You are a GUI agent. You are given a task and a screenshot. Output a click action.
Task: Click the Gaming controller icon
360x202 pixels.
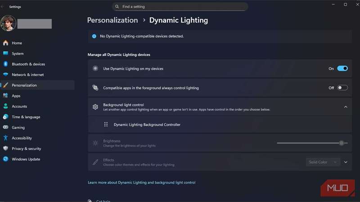coord(5,127)
